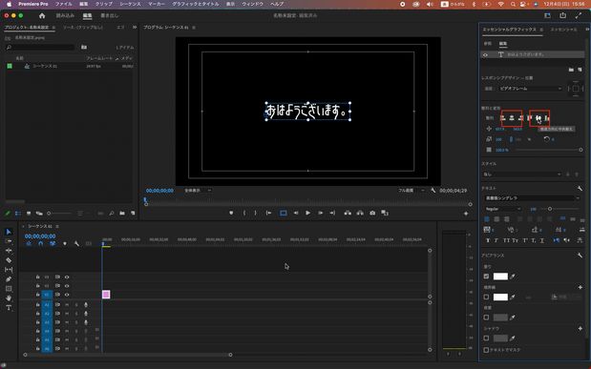The height and width of the screenshot is (369, 591).
Task: Click the shadow color swatch
Action: point(500,338)
